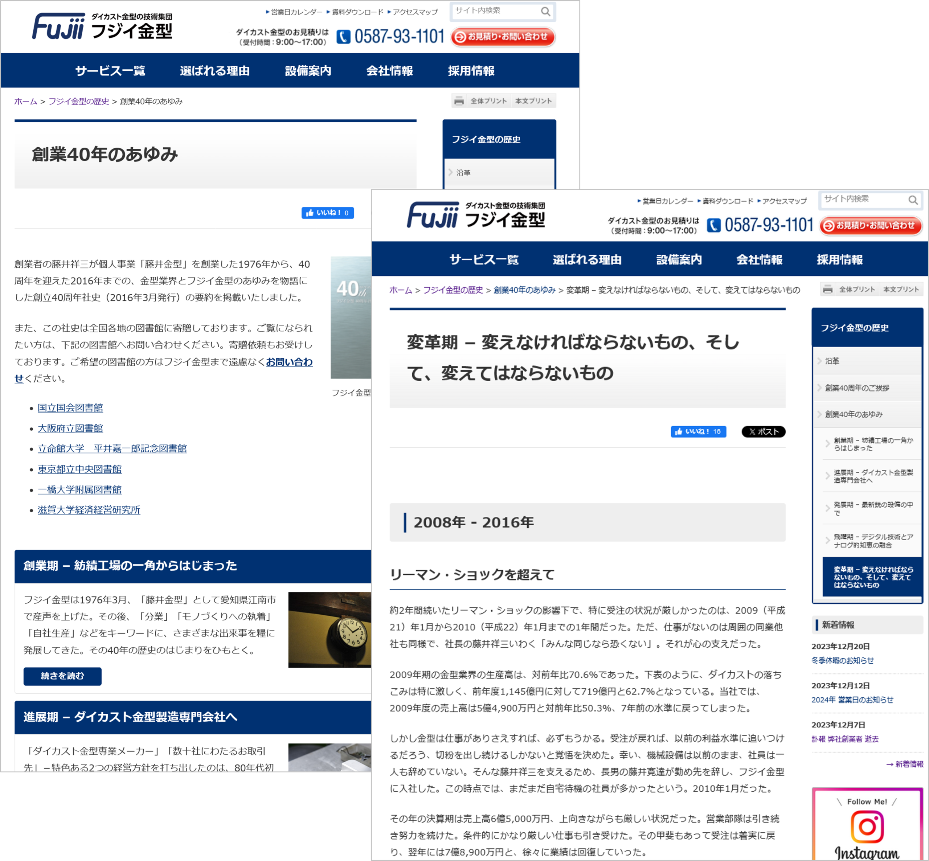Viewport: 929px width, 861px height.
Task: Open the 会社情報 navigation menu
Action: 760,260
